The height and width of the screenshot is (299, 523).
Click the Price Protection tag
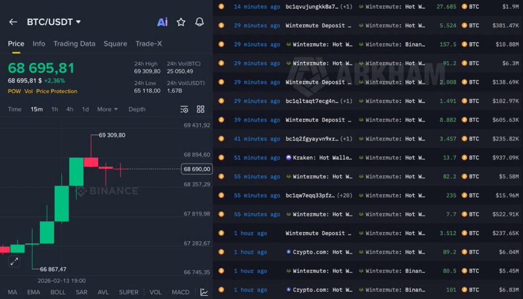(57, 91)
